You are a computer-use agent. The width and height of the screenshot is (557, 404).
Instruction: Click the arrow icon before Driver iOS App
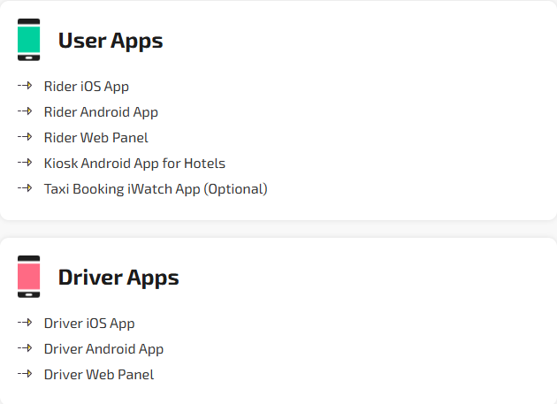(x=25, y=323)
